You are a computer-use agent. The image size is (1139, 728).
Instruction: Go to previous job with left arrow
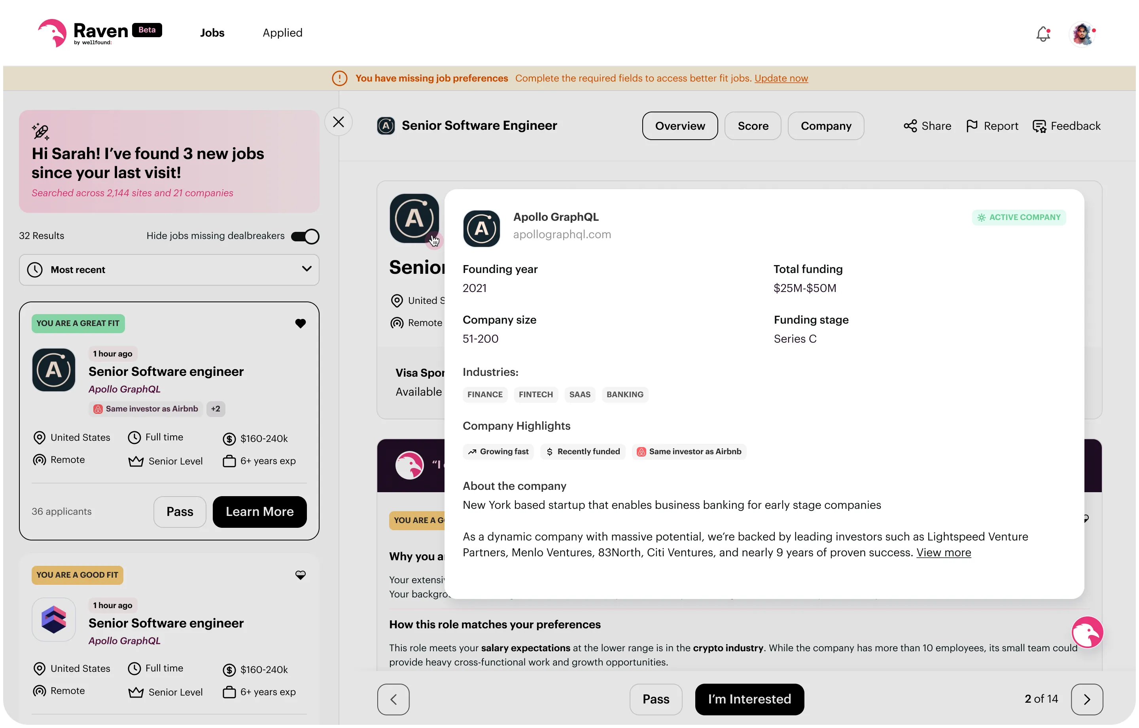pos(393,700)
